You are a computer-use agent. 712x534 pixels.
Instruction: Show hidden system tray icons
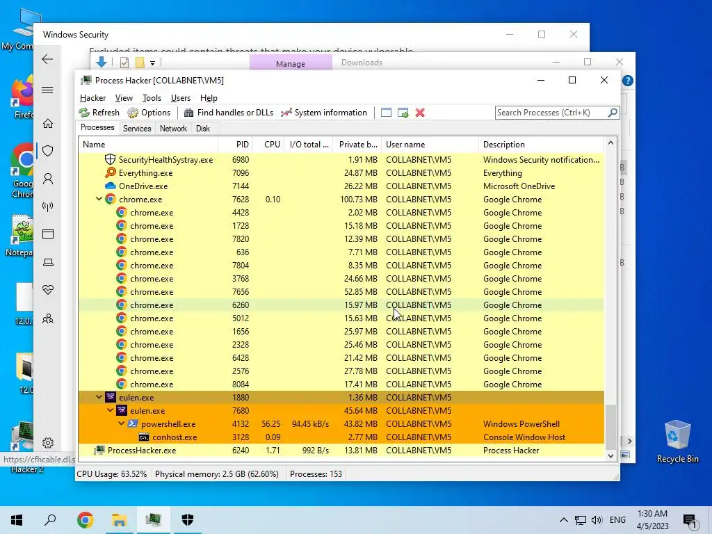(563, 520)
